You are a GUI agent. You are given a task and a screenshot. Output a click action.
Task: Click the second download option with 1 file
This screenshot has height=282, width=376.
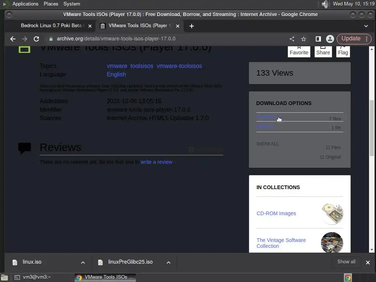tap(300, 127)
